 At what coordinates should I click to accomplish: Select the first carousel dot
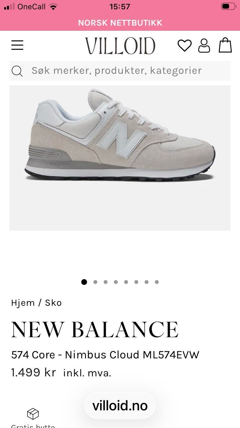tap(84, 282)
